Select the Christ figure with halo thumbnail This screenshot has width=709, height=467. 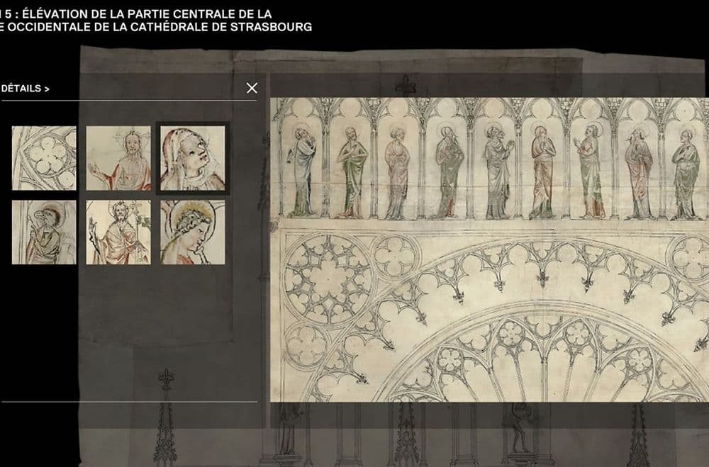tap(118, 158)
